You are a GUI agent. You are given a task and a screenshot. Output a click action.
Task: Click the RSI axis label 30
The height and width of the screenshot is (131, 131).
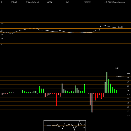pos(2,39)
